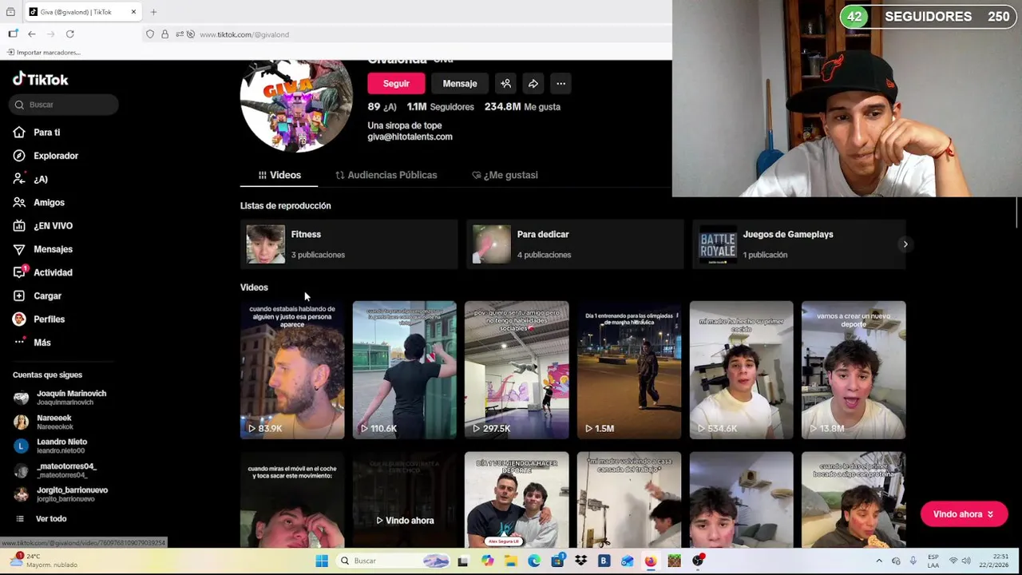Open Para ti home feed

[37, 133]
